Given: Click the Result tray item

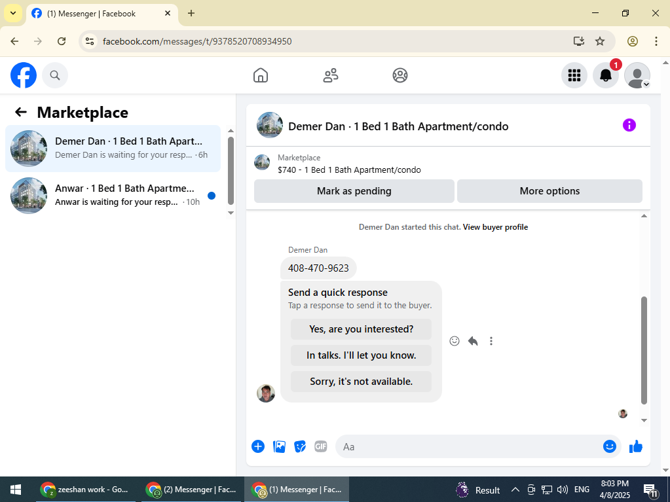Looking at the screenshot, I should (477, 490).
